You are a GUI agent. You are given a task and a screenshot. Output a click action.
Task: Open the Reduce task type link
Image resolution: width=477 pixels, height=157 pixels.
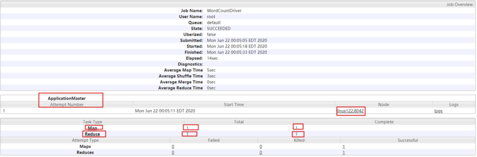pos(92,134)
